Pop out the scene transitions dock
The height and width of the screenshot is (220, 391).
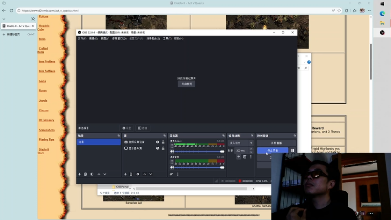[x=252, y=136]
